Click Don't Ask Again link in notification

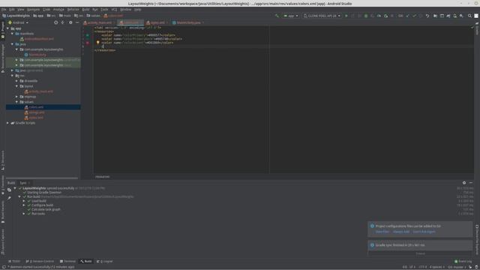(424, 232)
